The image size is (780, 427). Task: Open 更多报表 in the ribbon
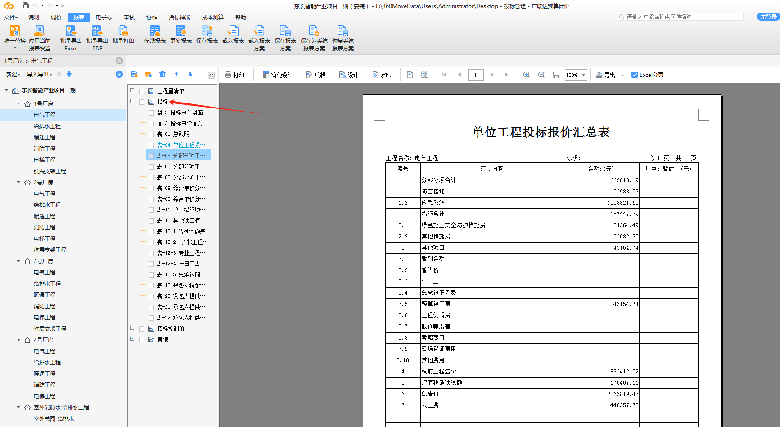(180, 31)
